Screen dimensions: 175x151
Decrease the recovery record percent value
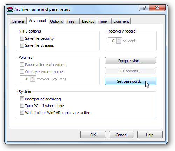[x=119, y=42]
